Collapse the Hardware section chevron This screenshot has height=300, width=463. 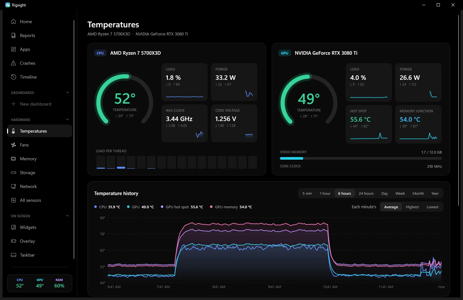(68, 120)
